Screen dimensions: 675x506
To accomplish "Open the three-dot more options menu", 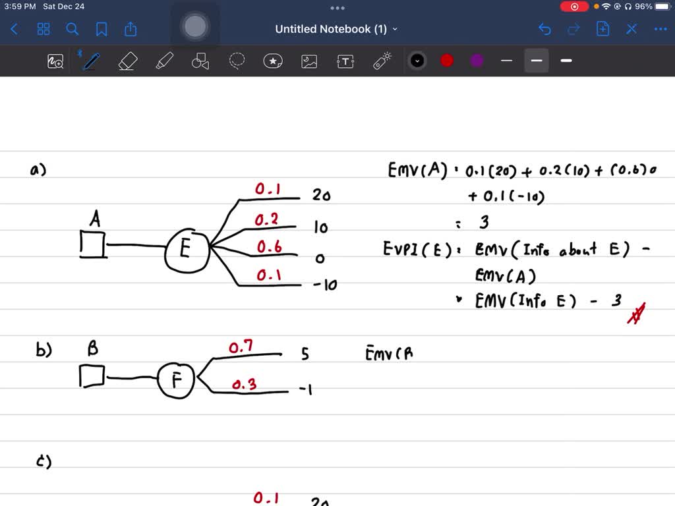I will (660, 29).
